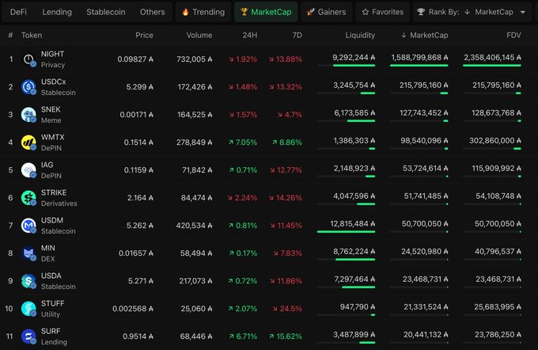Click the rocket icon beside Gainers

click(x=310, y=12)
